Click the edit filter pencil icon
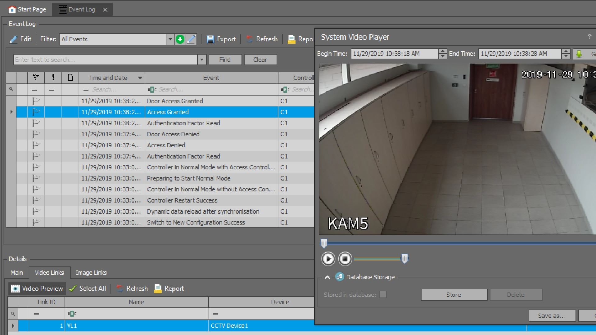596x335 pixels. pyautogui.click(x=192, y=39)
